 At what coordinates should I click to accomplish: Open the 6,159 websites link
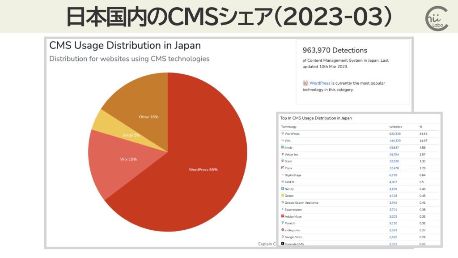click(x=393, y=175)
